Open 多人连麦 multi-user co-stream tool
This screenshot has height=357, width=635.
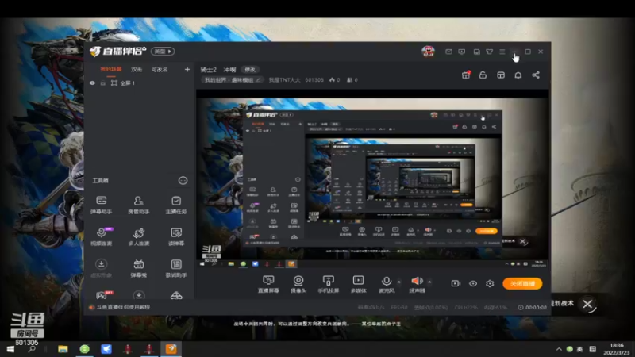[138, 236]
